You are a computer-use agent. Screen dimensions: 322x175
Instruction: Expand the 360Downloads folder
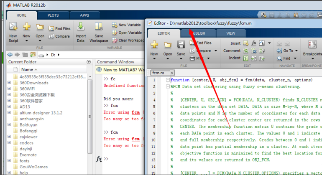click(x=9, y=83)
